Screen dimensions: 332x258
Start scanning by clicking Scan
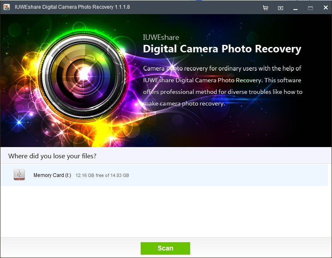click(x=165, y=248)
